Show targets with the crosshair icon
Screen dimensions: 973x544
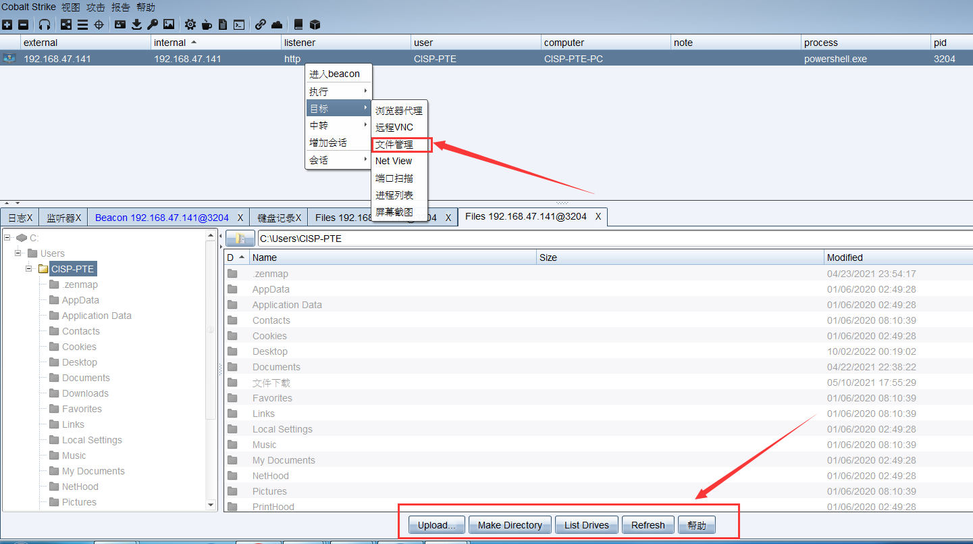coord(99,24)
